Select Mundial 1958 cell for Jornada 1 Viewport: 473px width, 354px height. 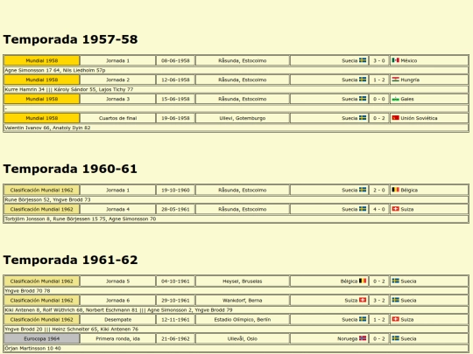coord(42,60)
